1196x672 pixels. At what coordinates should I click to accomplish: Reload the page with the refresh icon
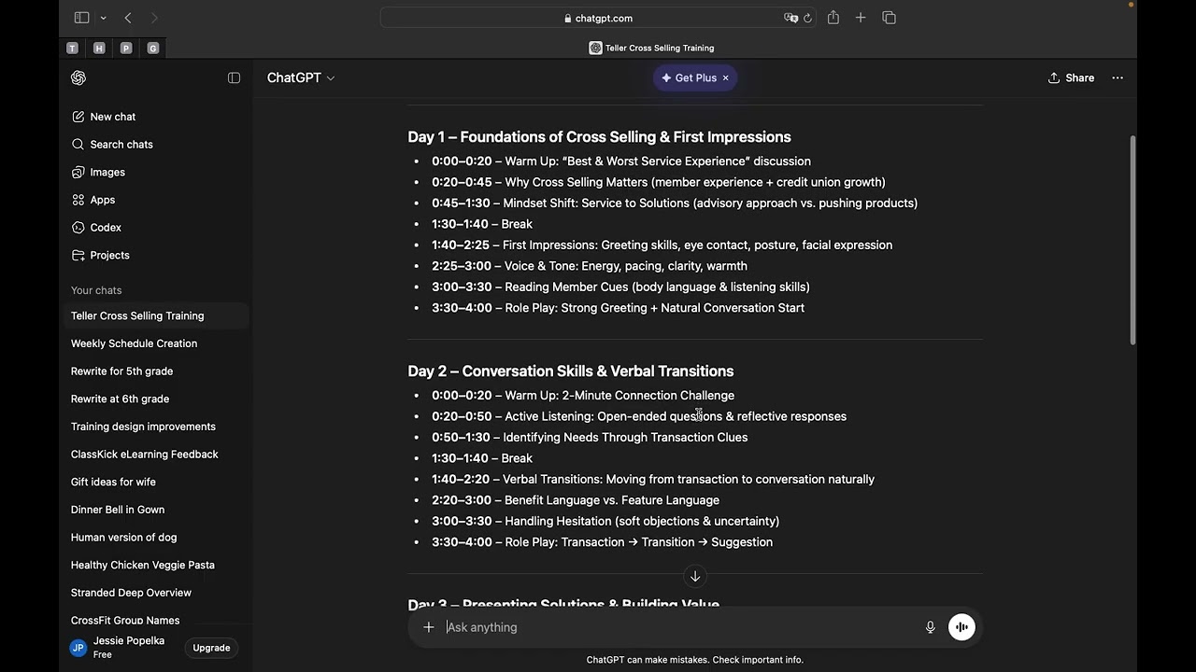pos(807,18)
